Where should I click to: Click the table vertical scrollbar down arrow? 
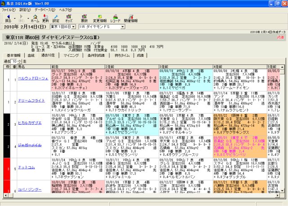pyautogui.click(x=282, y=191)
